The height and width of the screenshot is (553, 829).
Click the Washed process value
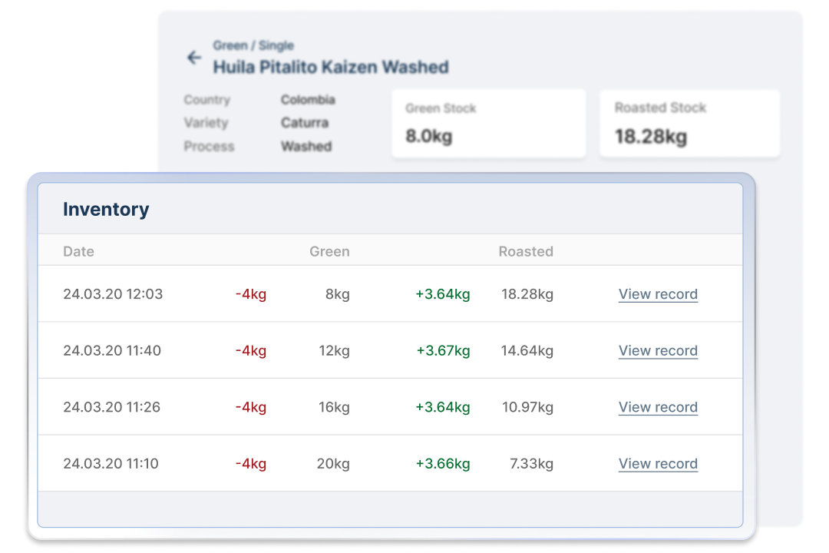pyautogui.click(x=306, y=147)
